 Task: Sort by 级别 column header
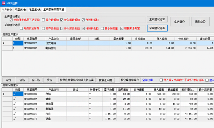click(x=18, y=39)
